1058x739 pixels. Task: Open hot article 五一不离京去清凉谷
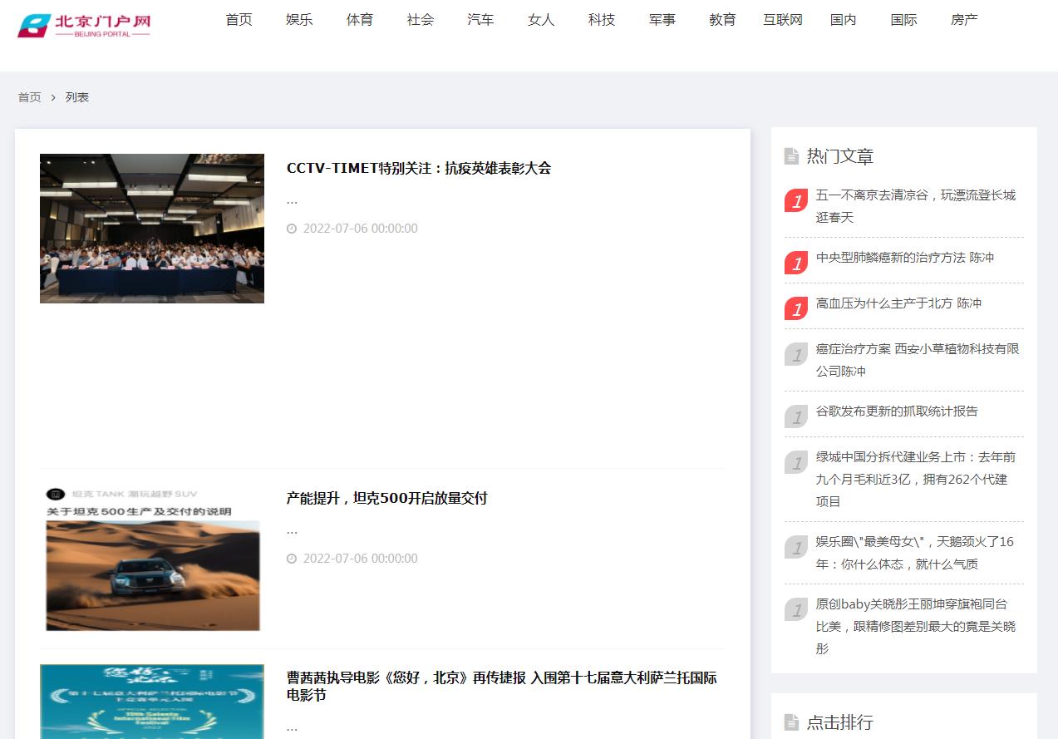[x=916, y=206]
